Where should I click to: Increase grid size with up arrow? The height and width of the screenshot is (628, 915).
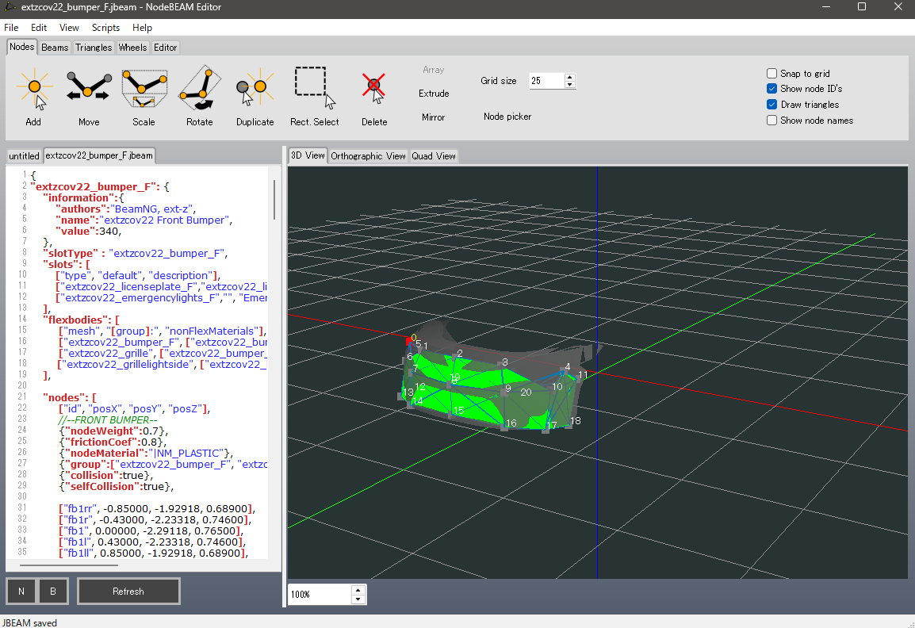[x=569, y=77]
